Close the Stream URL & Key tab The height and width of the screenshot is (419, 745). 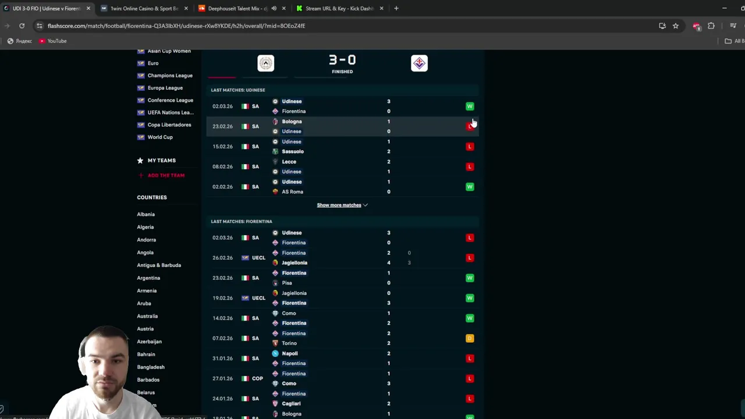382,8
